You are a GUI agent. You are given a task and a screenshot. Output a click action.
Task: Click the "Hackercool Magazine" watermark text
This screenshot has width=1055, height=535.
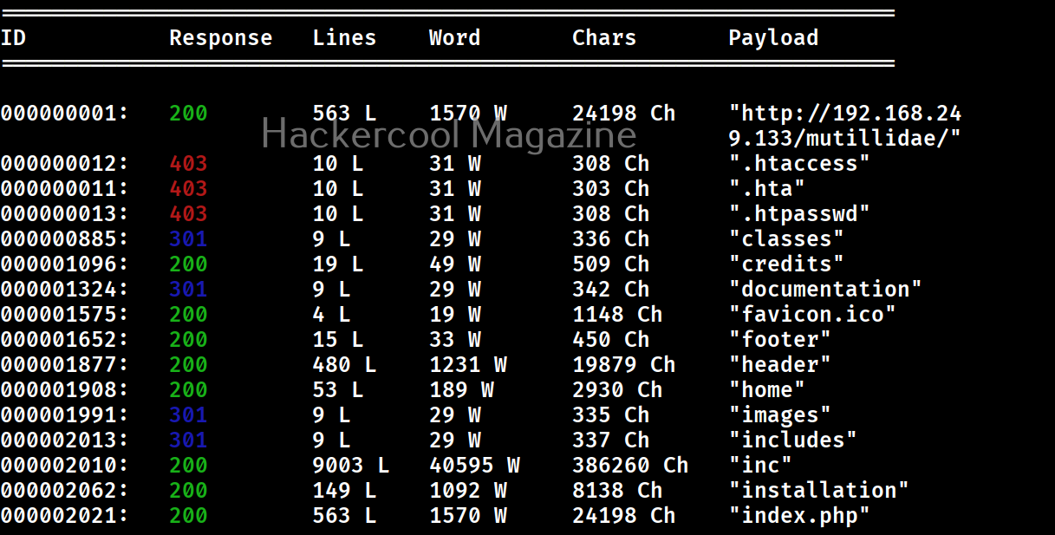(449, 134)
